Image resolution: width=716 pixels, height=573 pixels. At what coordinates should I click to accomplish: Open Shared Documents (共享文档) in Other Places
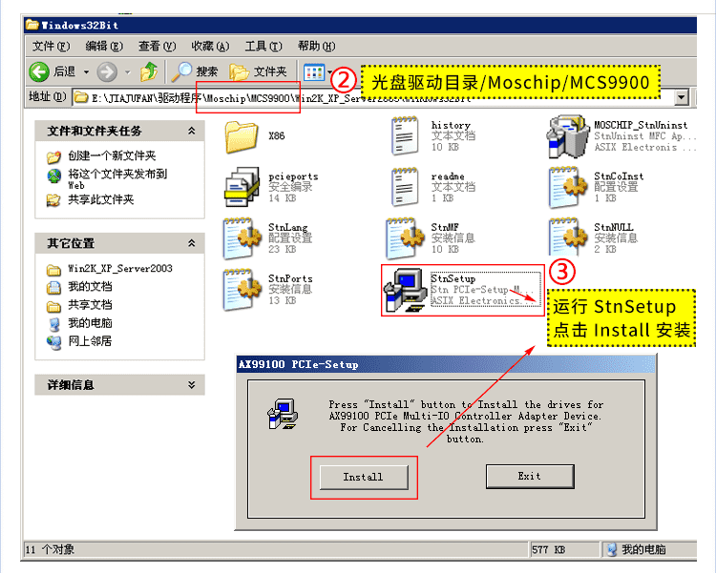pyautogui.click(x=79, y=305)
